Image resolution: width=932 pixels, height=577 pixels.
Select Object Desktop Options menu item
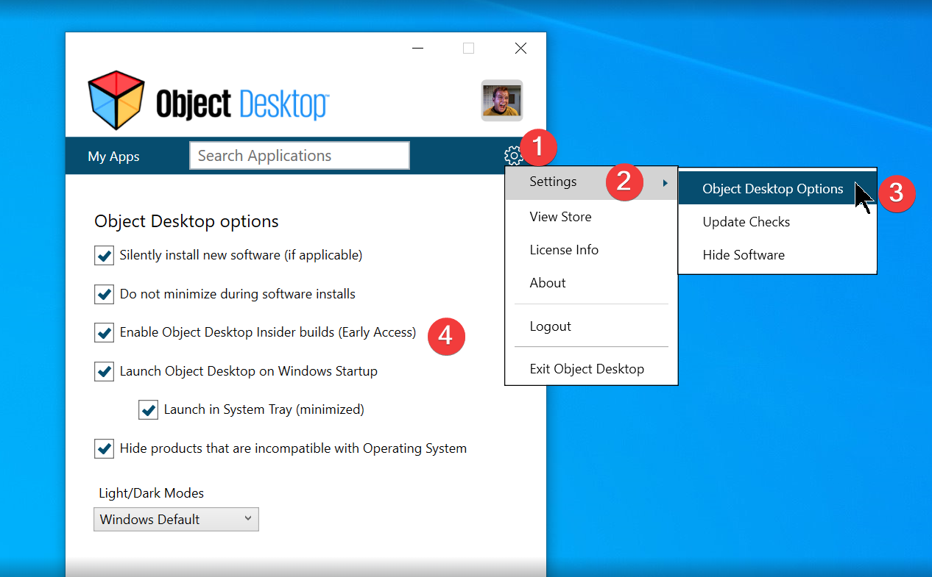pos(777,189)
